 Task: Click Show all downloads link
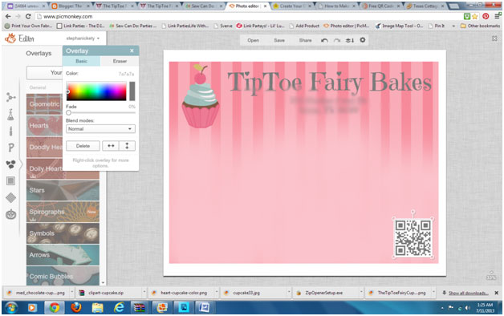[x=469, y=293]
